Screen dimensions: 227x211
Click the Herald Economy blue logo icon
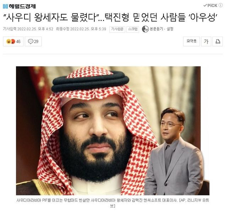[5, 6]
